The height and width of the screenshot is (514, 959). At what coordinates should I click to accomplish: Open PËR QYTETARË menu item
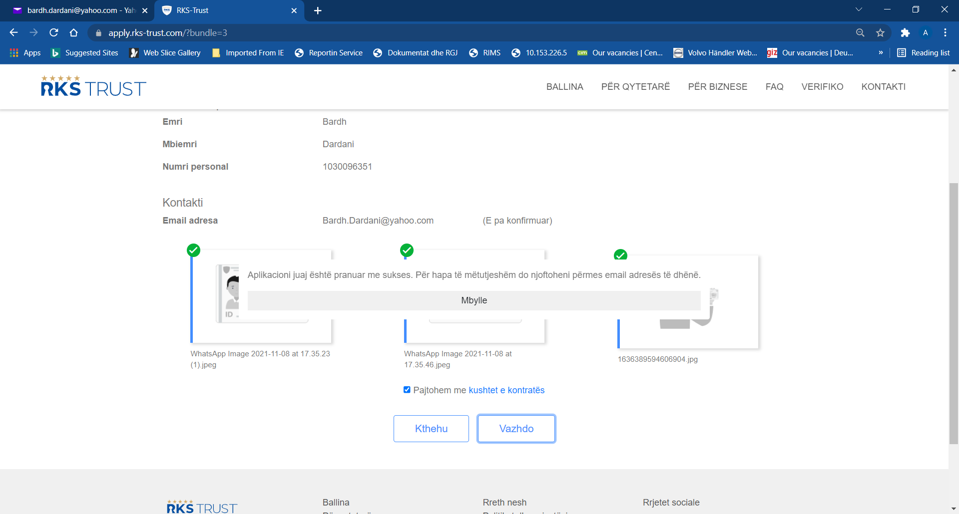635,87
